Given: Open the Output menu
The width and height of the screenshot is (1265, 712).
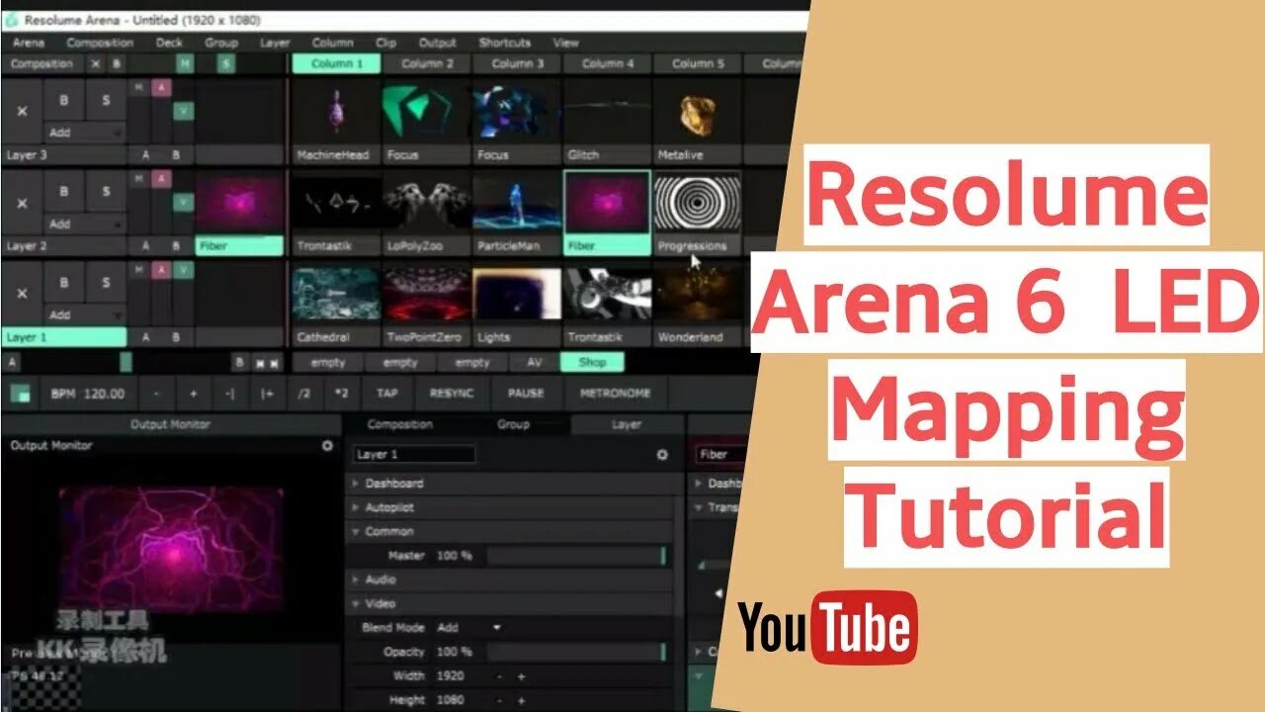Looking at the screenshot, I should pyautogui.click(x=438, y=43).
